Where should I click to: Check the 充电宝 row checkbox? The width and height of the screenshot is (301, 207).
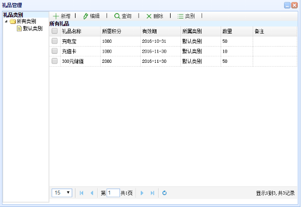point(55,41)
